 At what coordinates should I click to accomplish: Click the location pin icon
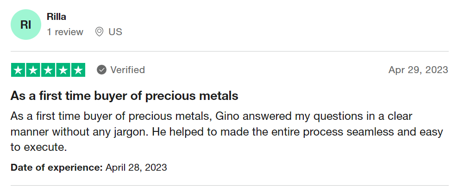point(99,32)
